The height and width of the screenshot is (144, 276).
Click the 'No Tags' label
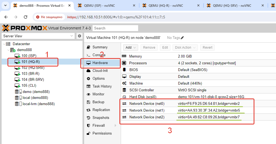click(x=173, y=38)
